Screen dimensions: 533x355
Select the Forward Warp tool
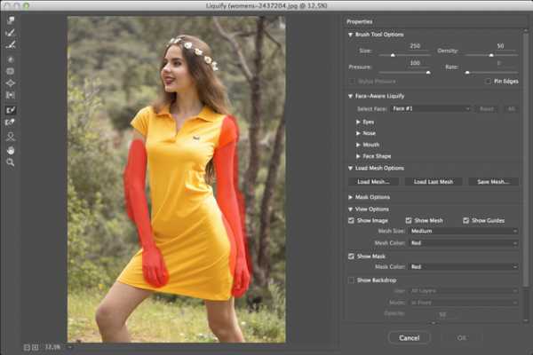[11, 20]
